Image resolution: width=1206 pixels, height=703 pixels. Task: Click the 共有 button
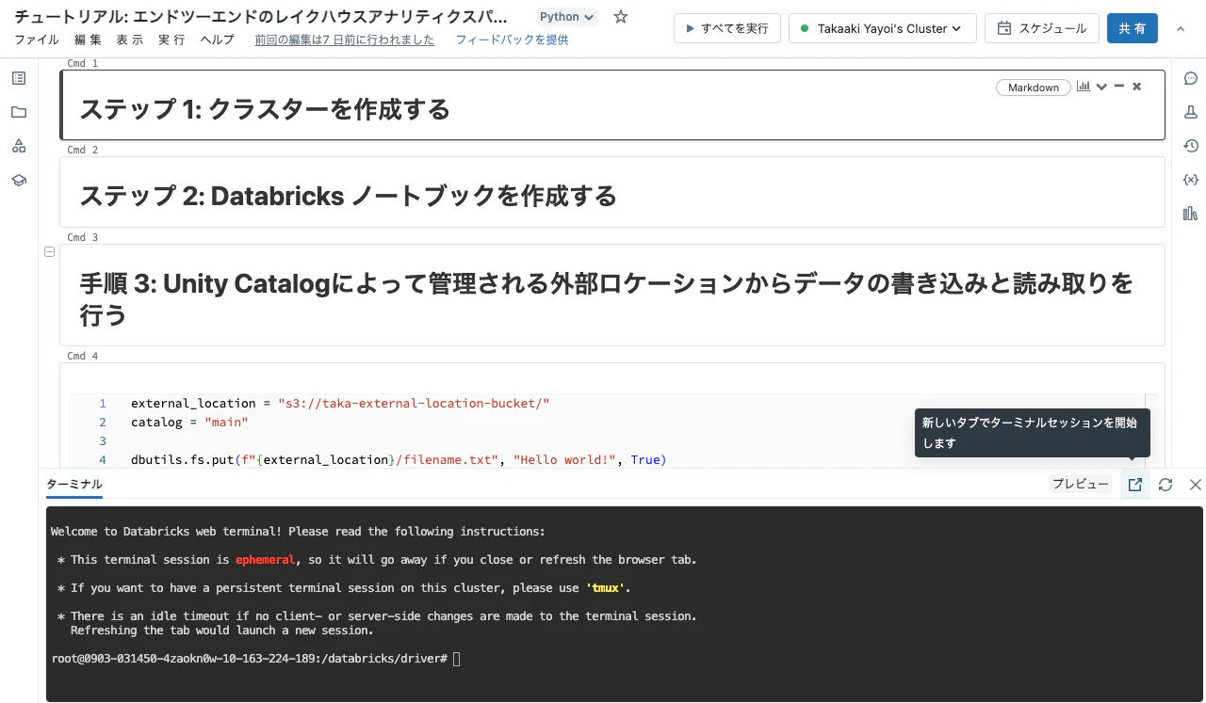(x=1133, y=28)
